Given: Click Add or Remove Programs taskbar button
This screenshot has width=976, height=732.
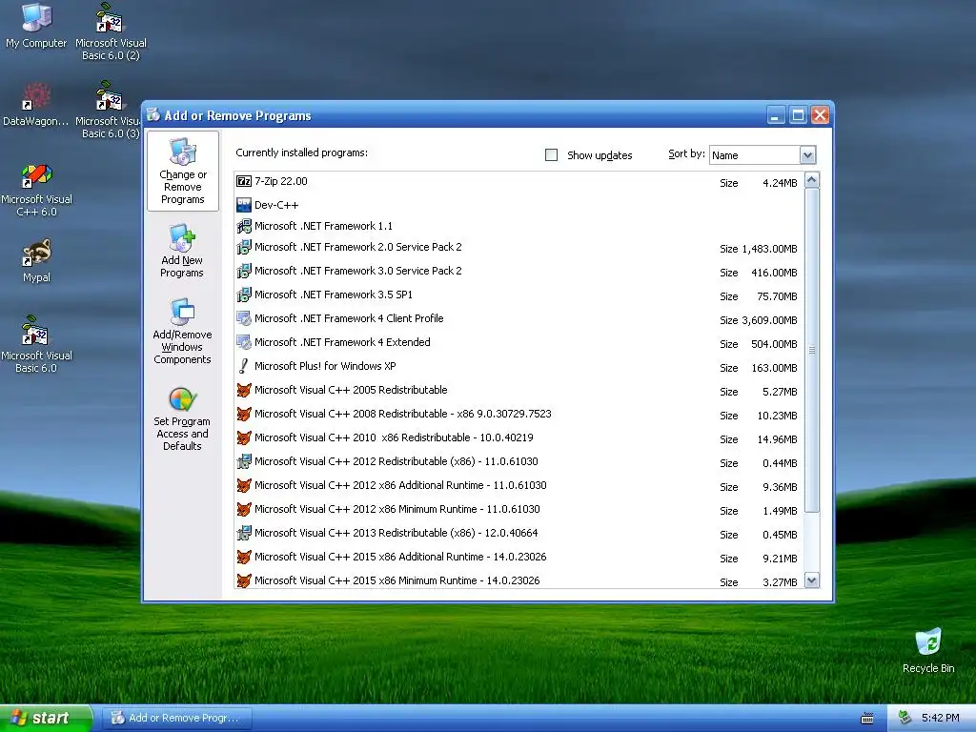Looking at the screenshot, I should 176,719.
